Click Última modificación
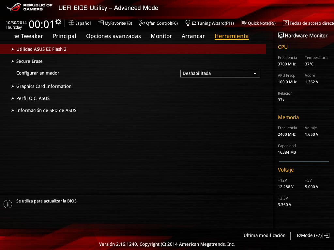 pyautogui.click(x=265, y=235)
